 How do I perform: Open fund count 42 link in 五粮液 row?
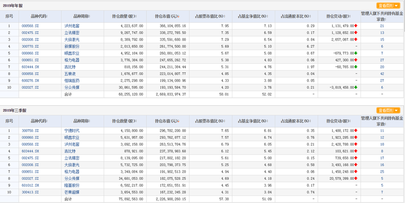pyautogui.click(x=382, y=74)
